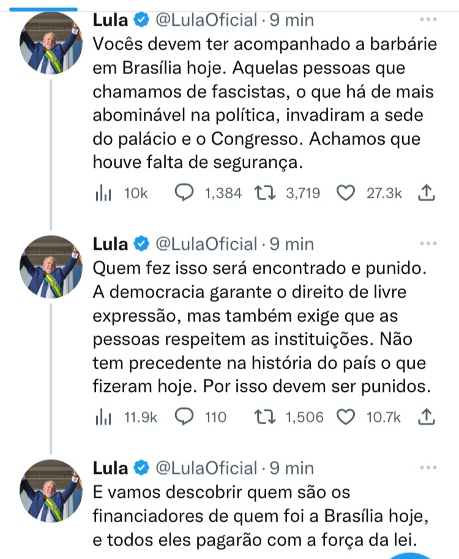This screenshot has height=559, width=459.
Task: Share the first tweet about Brasília barbárie
Action: 426,193
